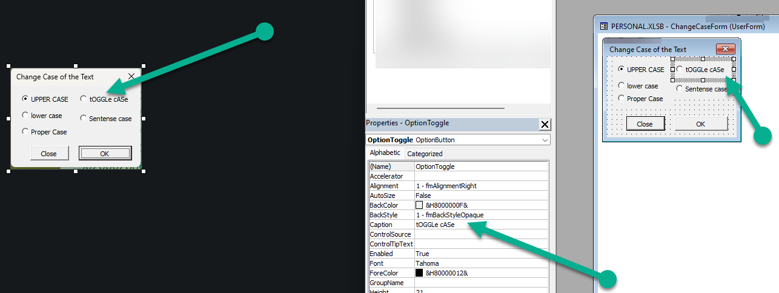779x293 pixels.
Task: Select UPPER CASE radio in running dialog
Action: (x=45, y=99)
